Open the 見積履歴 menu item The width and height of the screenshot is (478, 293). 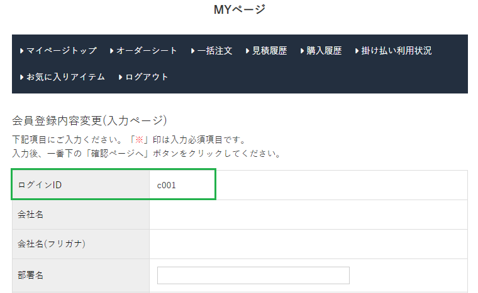point(269,51)
